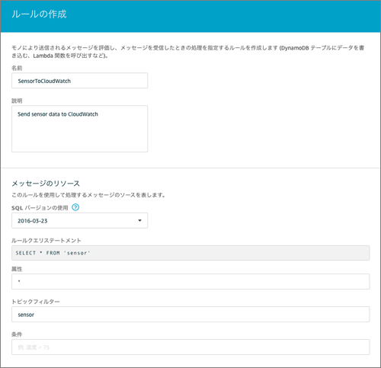This screenshot has width=381, height=368.
Task: Click into the description text area
Action: pos(79,129)
